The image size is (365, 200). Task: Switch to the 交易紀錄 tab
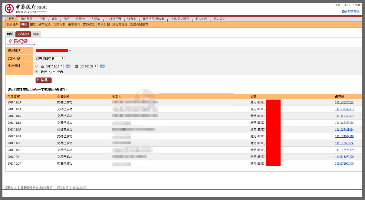[23, 34]
